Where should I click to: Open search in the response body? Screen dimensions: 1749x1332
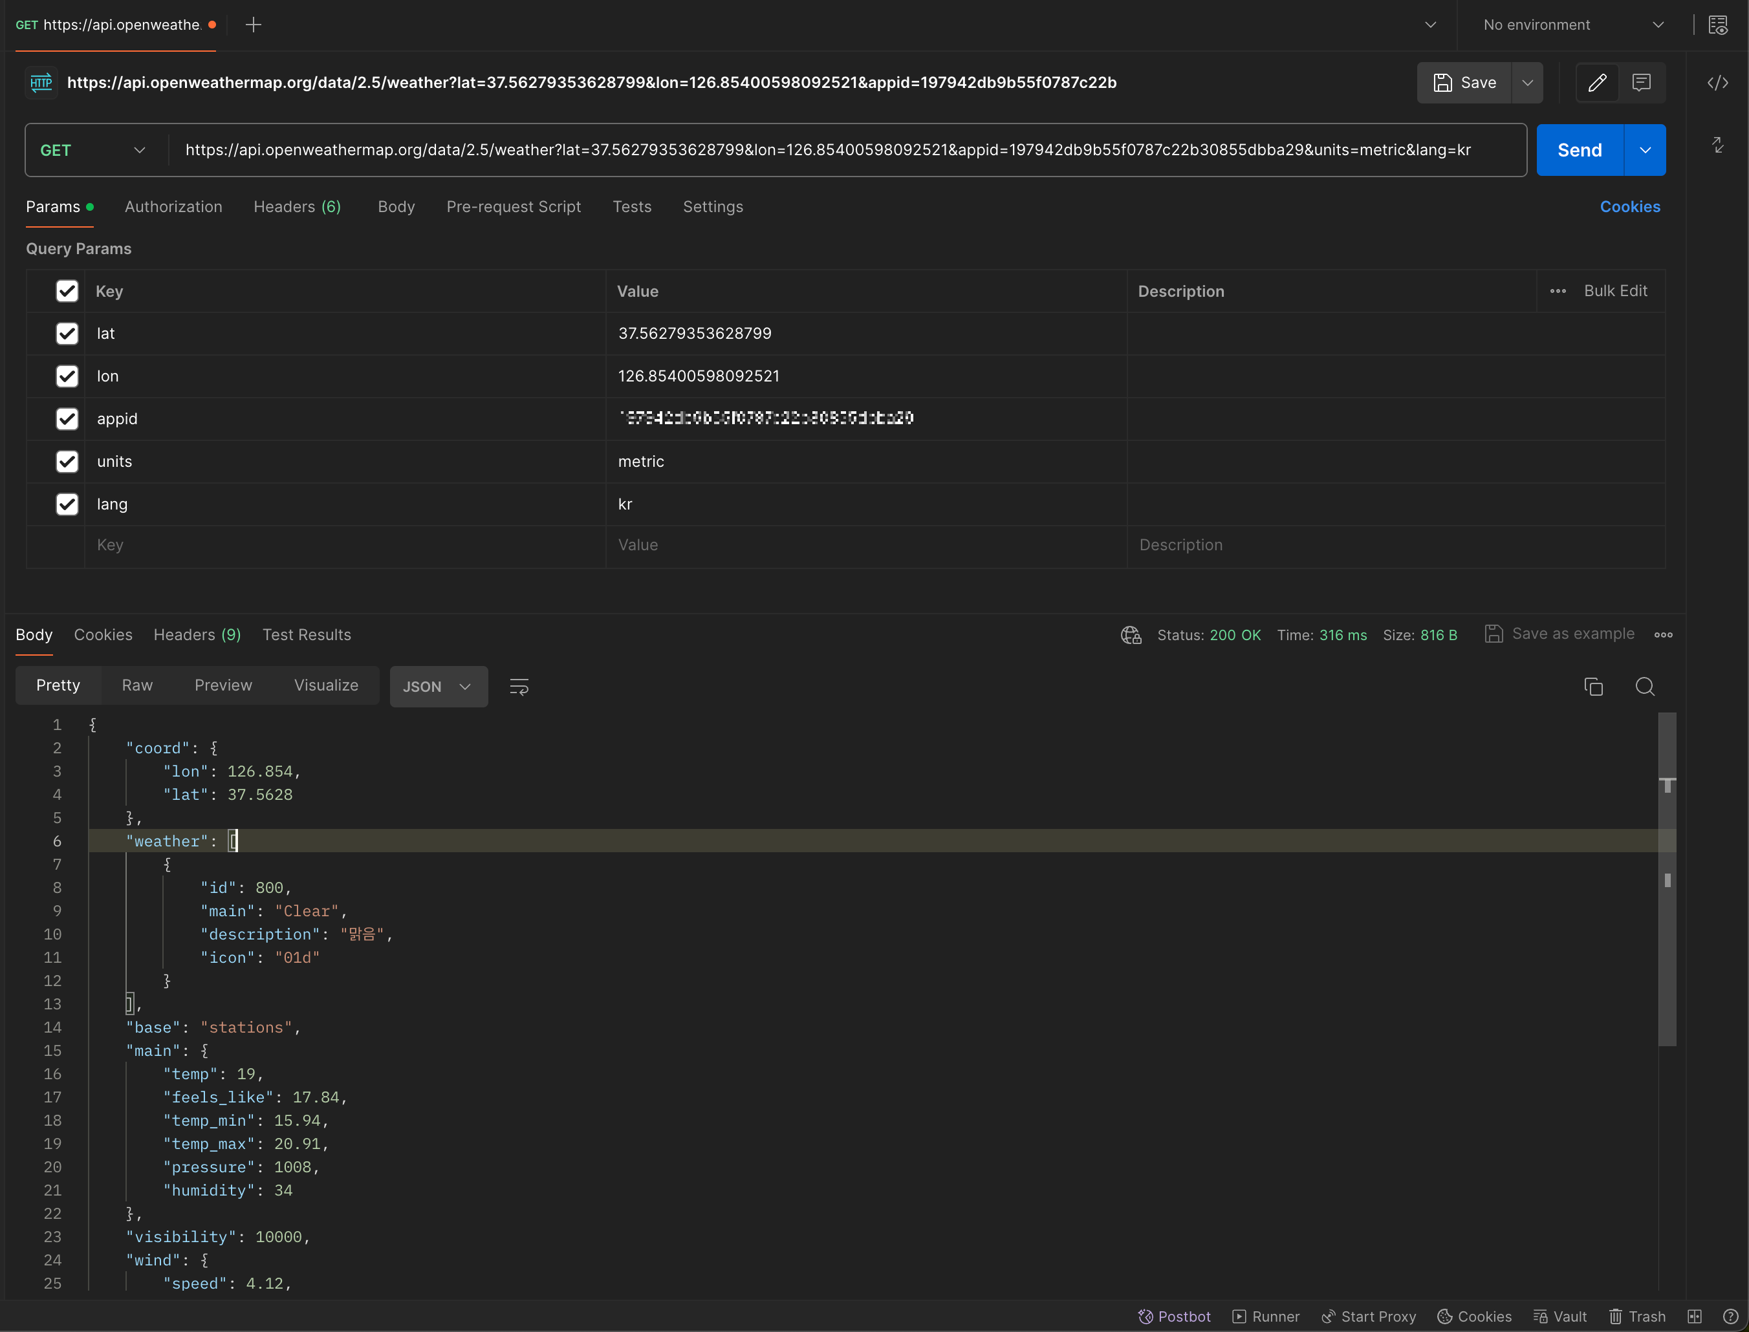(x=1645, y=687)
